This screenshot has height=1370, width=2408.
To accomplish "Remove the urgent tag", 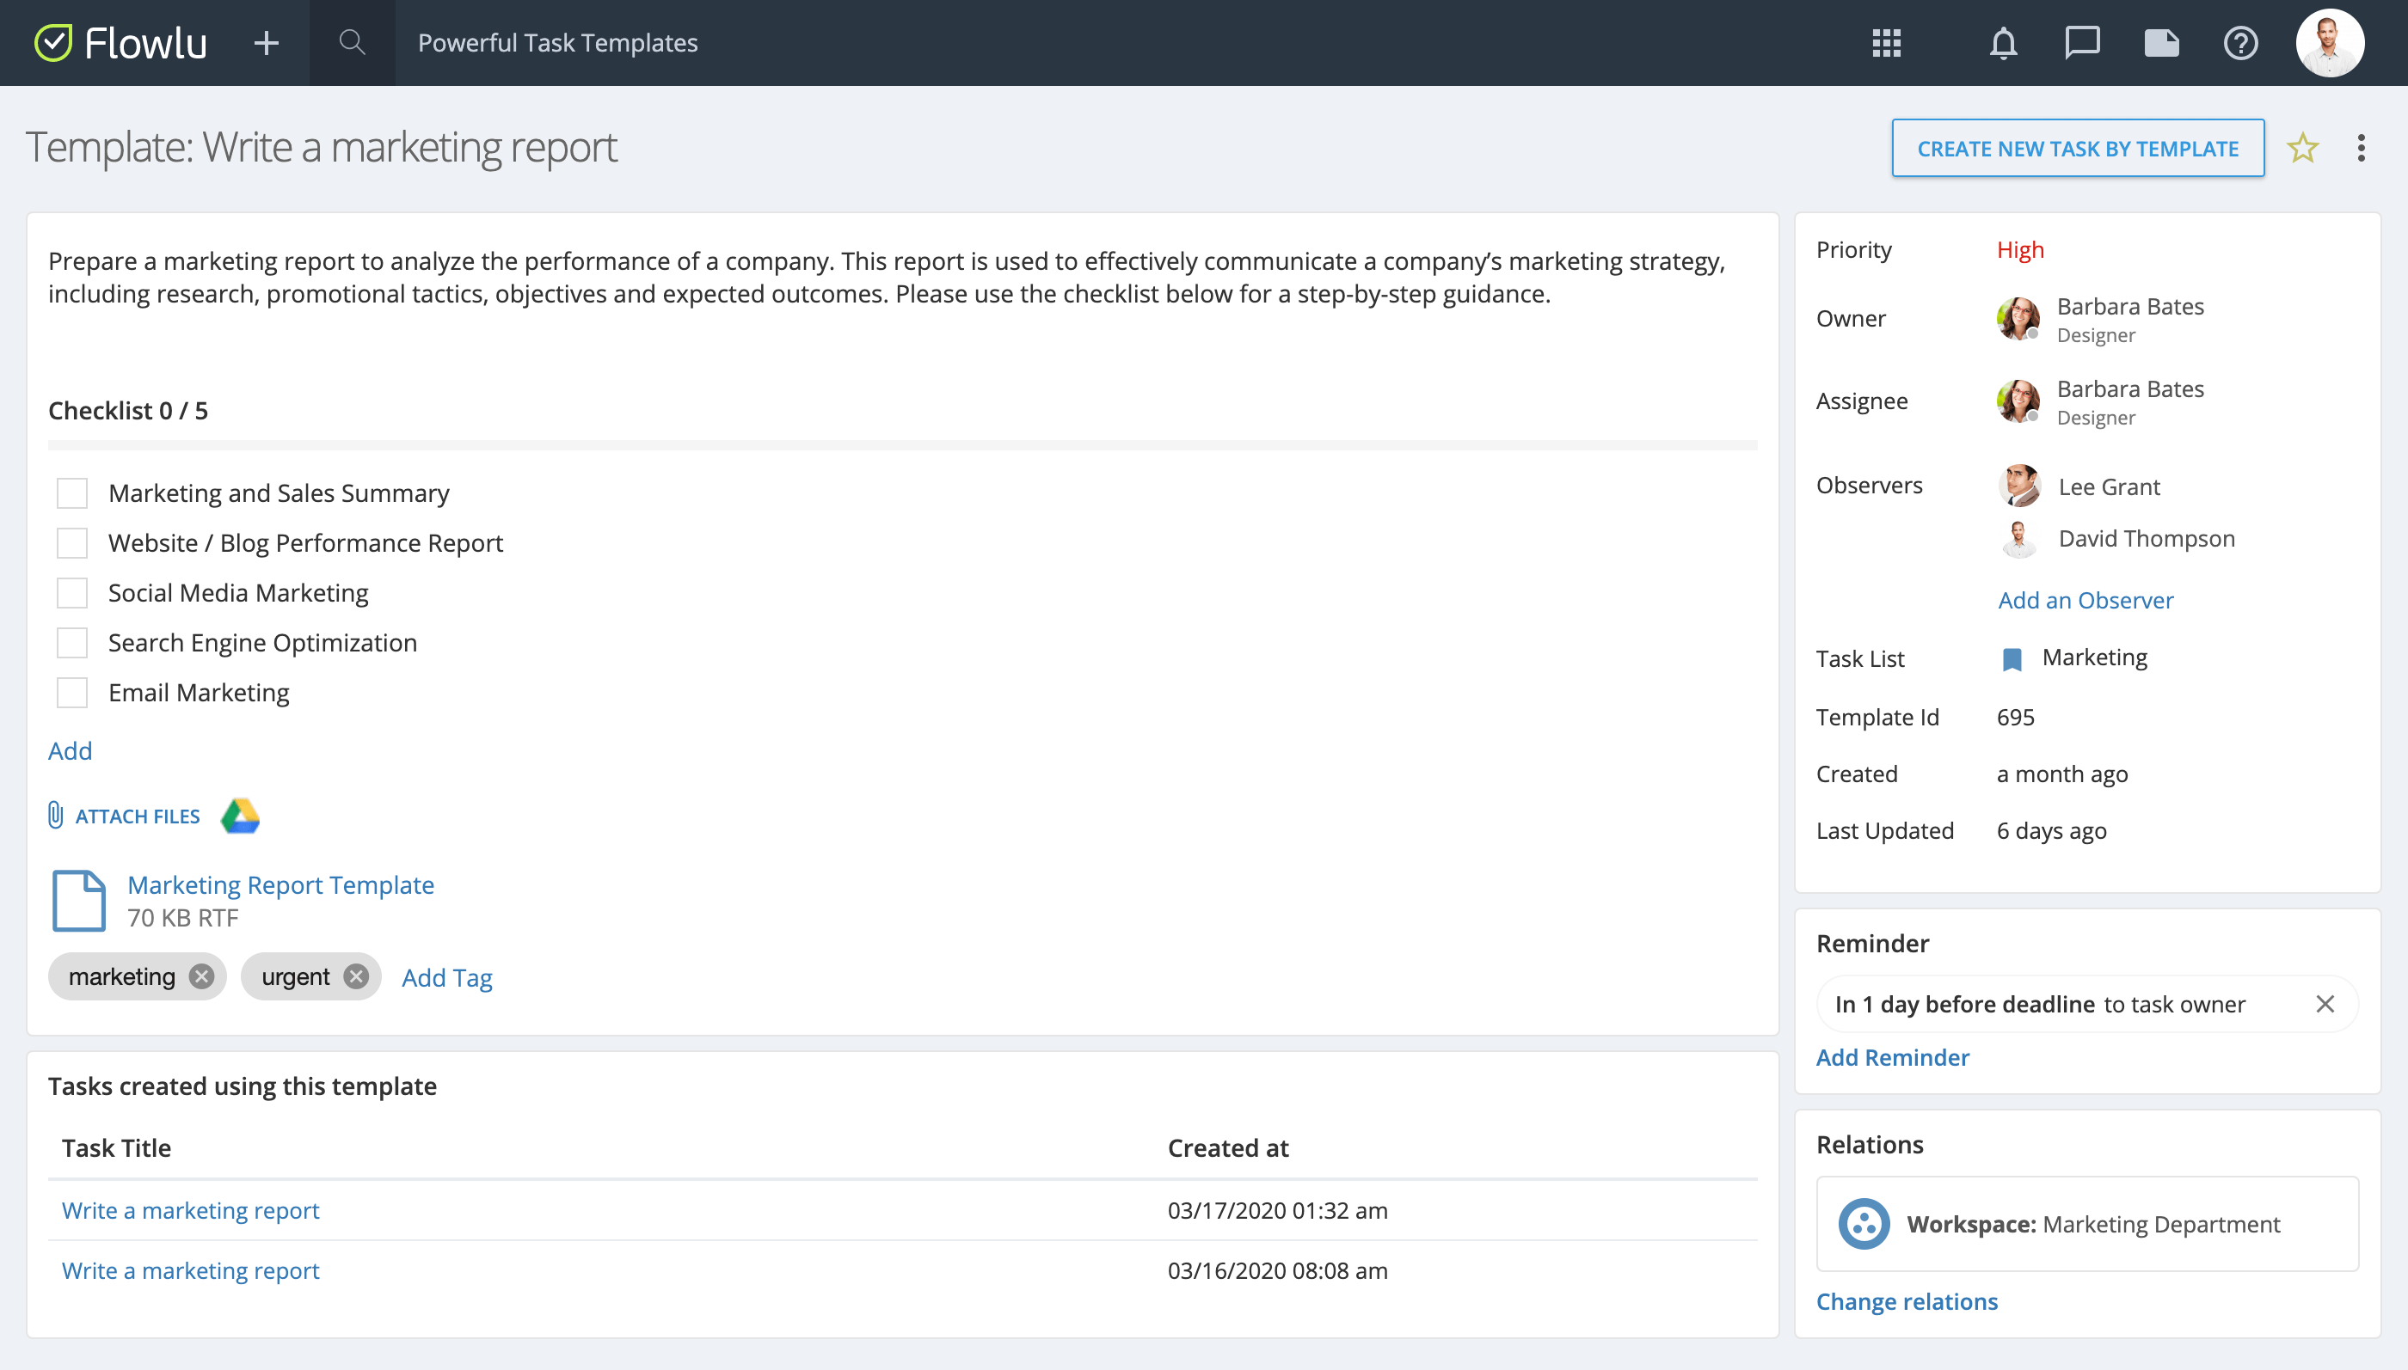I will 355,976.
